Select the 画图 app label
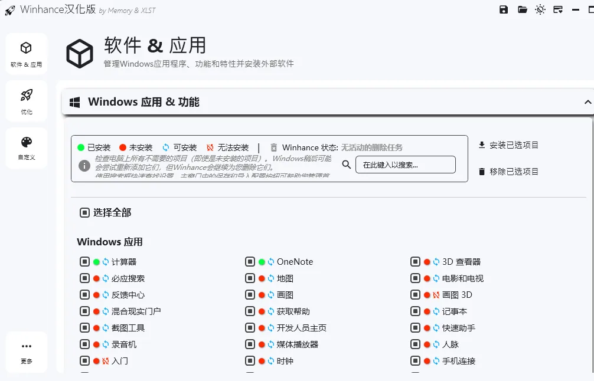Image resolution: width=594 pixels, height=381 pixels. [x=285, y=295]
